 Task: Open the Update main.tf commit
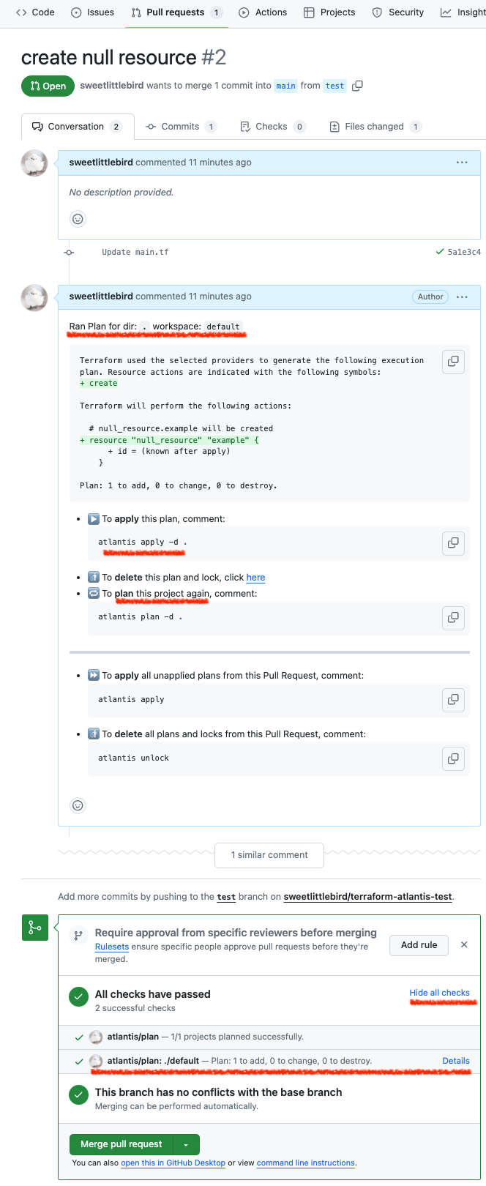click(135, 252)
